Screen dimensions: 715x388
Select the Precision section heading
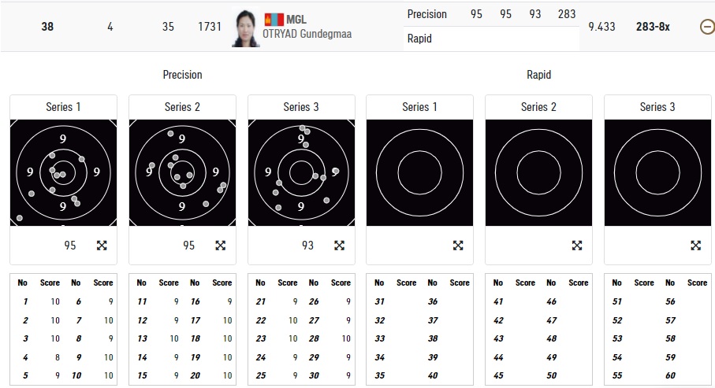(182, 75)
